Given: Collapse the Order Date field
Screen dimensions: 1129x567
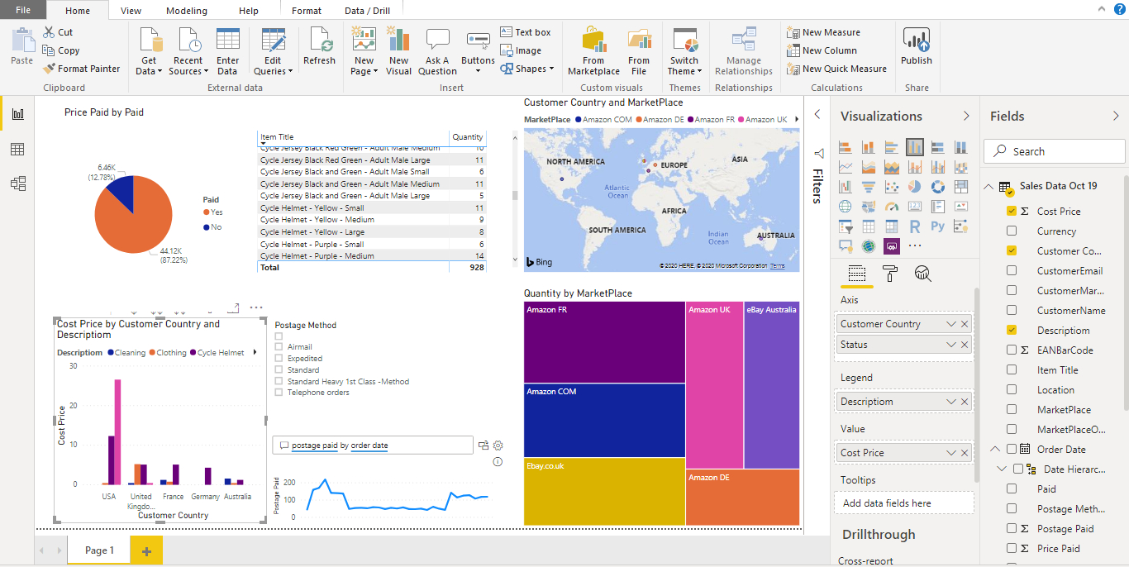Looking at the screenshot, I should click(995, 450).
